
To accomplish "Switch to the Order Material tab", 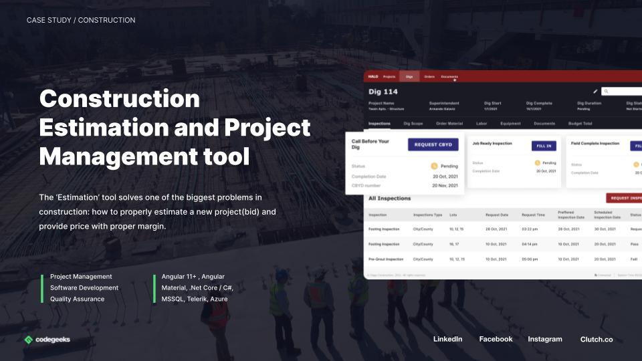I will pos(449,123).
